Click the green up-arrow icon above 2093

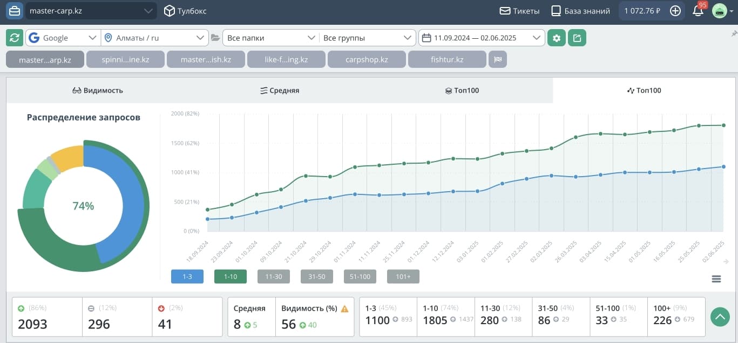[21, 309]
